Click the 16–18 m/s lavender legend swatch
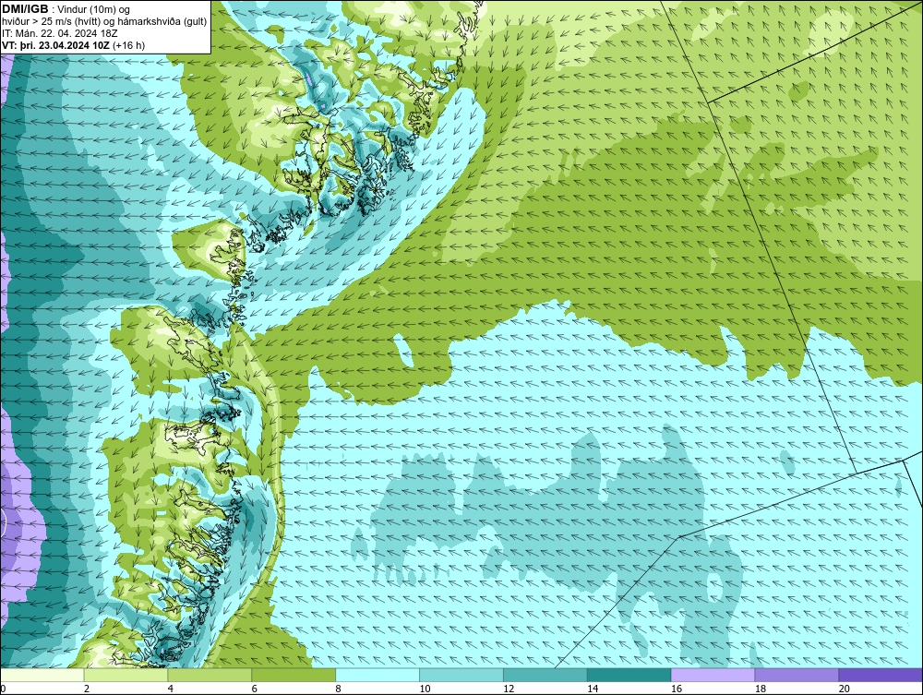The width and height of the screenshot is (923, 695). click(713, 675)
